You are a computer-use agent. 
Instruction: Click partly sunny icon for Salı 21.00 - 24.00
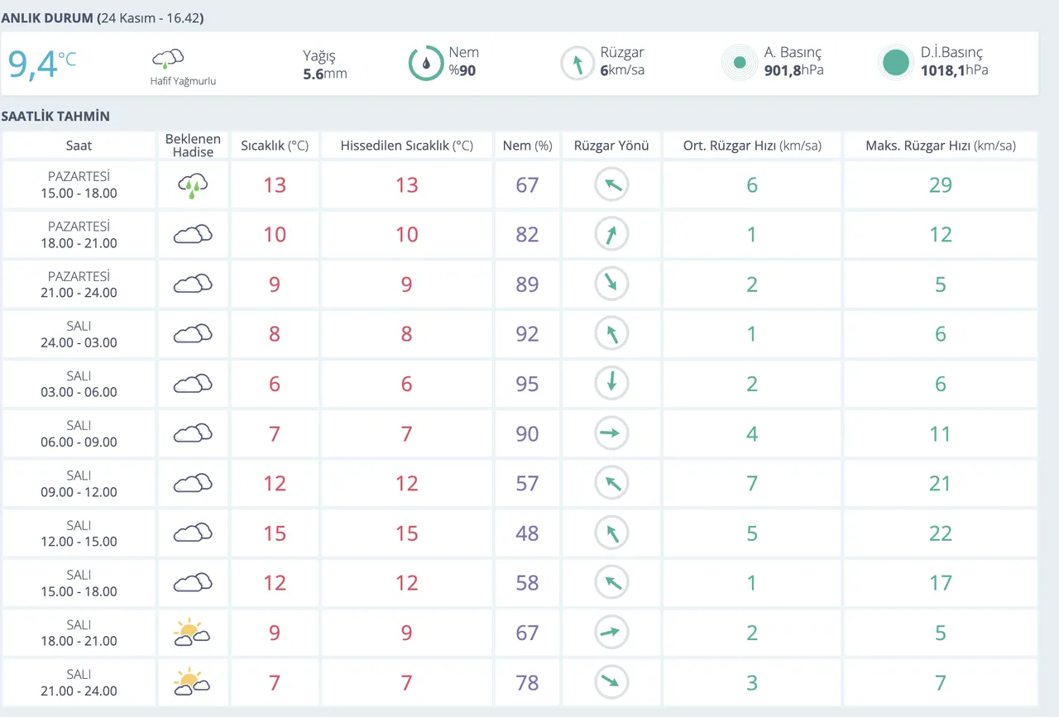click(x=192, y=682)
